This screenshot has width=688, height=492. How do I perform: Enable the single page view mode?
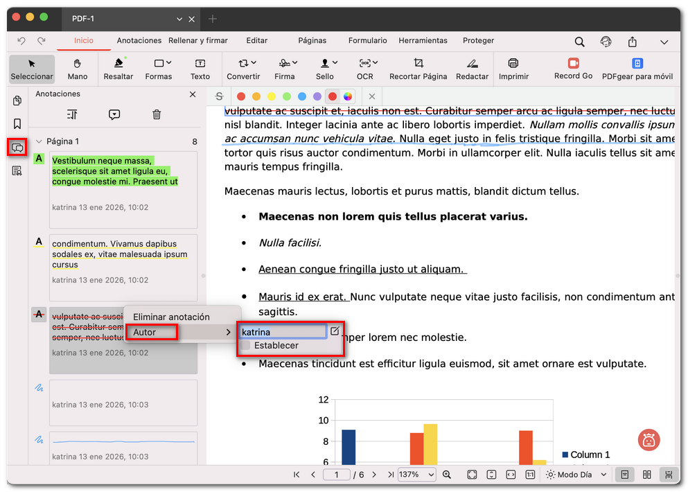pyautogui.click(x=624, y=475)
